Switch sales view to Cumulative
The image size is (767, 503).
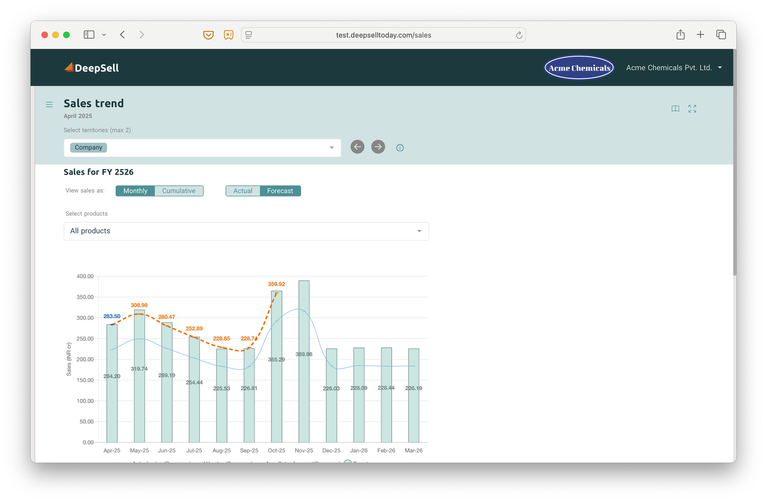coord(179,191)
